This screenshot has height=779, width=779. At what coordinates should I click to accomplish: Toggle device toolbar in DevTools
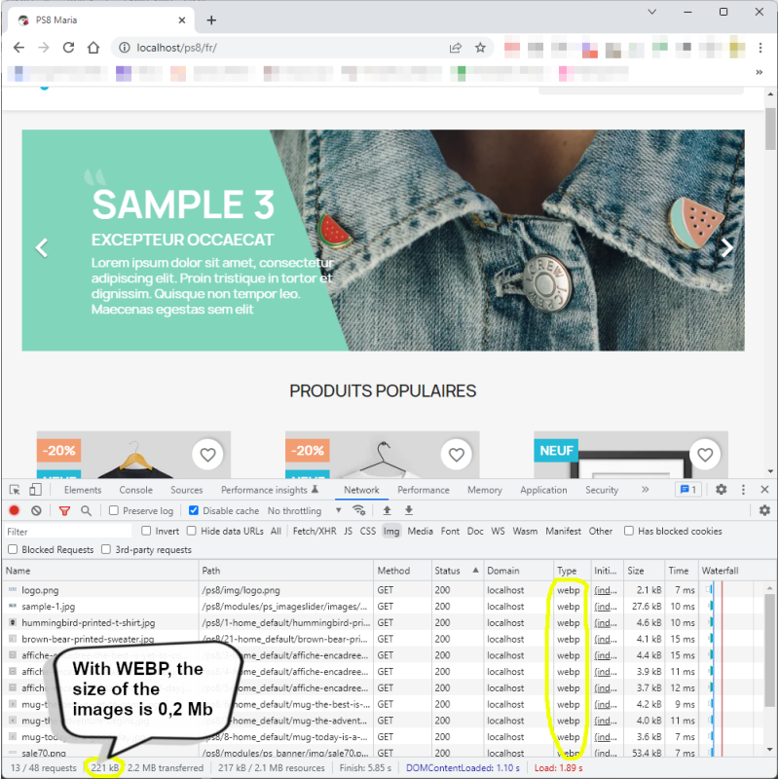tap(35, 490)
